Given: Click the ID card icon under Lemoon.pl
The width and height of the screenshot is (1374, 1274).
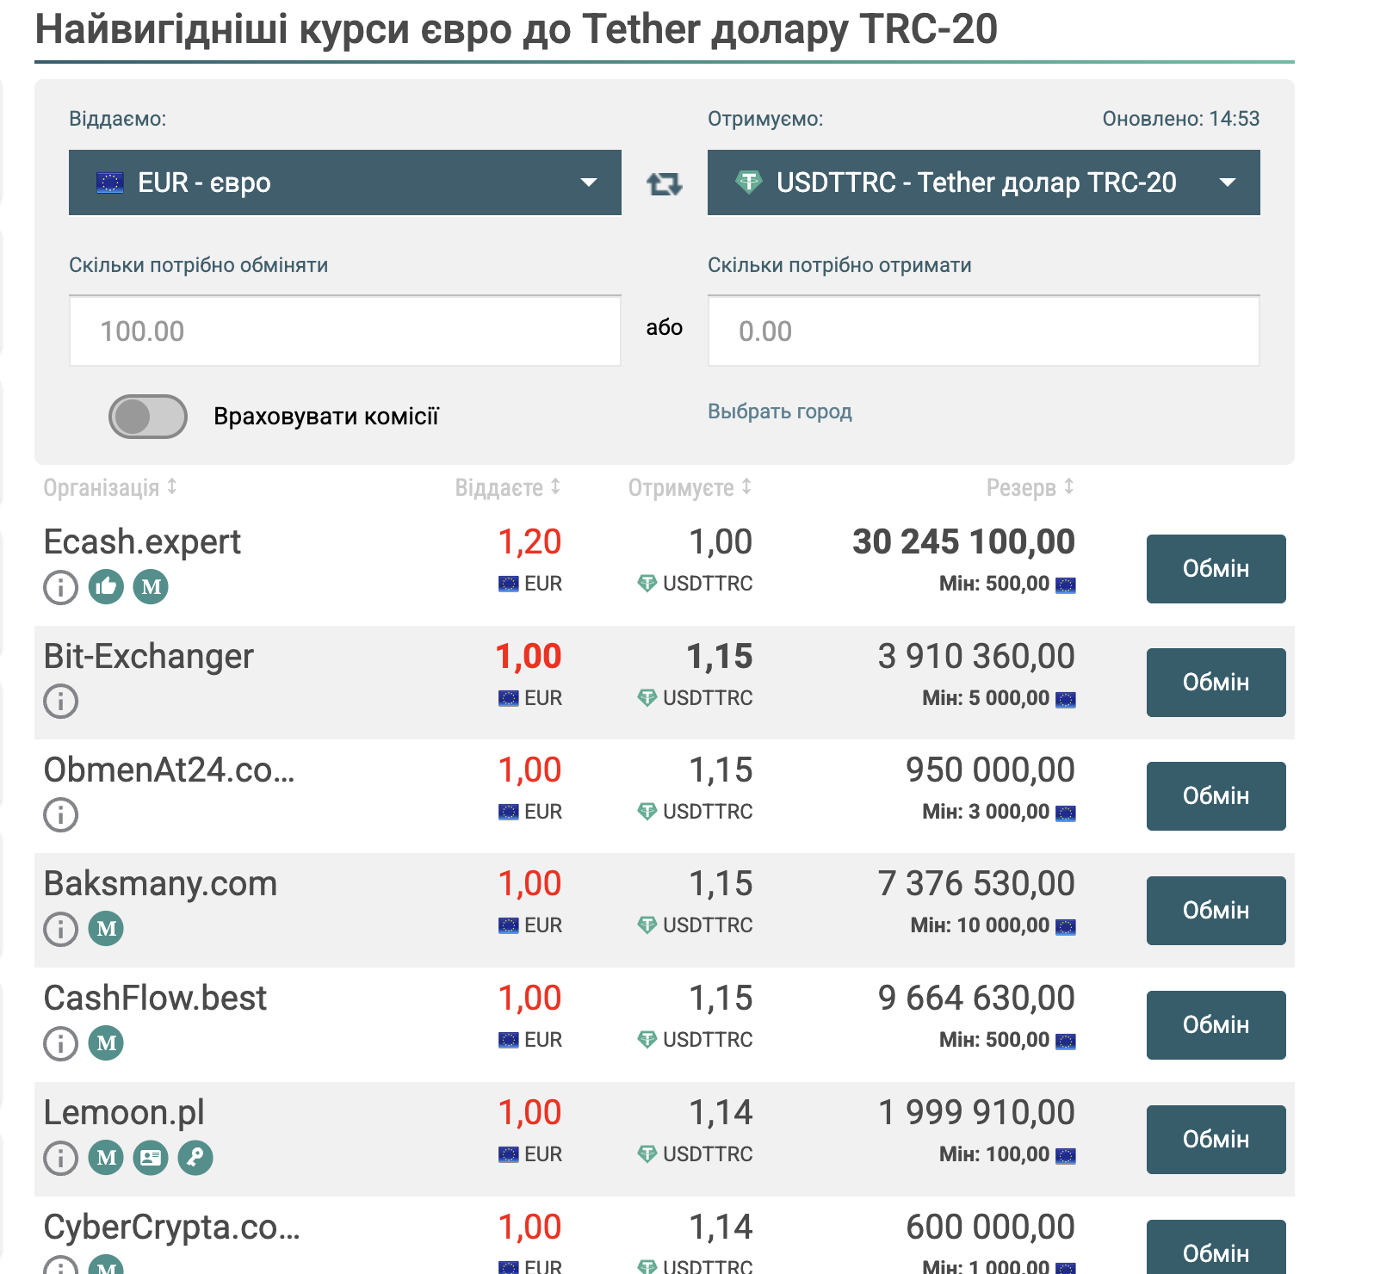Looking at the screenshot, I should pyautogui.click(x=151, y=1158).
